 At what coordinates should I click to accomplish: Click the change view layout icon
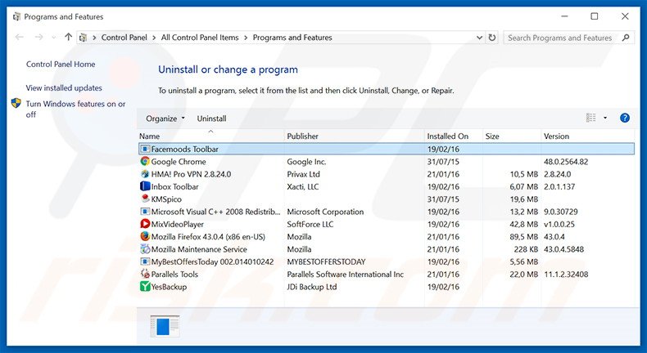[x=590, y=118]
